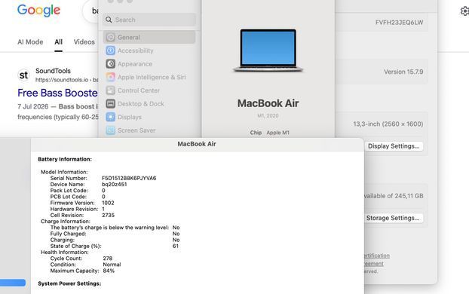Screen dimensions: 469x294
Task: Click 13,3-inch (2560 × 1600) text
Action: [x=388, y=124]
